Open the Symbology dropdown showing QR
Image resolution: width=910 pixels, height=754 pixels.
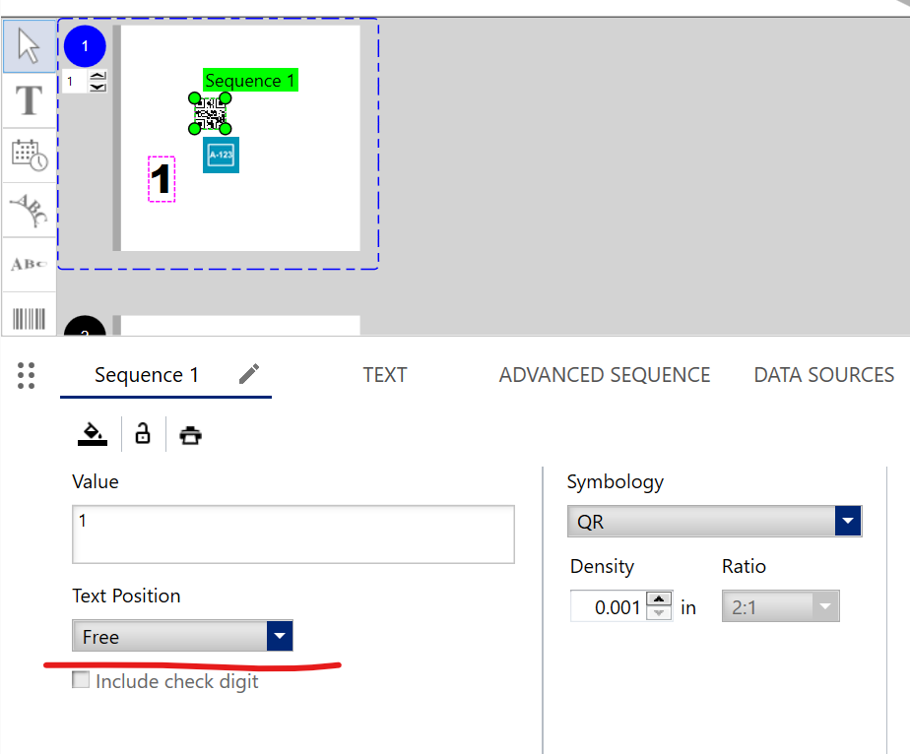[x=847, y=521]
